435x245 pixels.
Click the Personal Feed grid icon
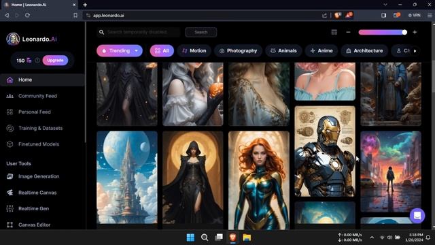tap(10, 112)
